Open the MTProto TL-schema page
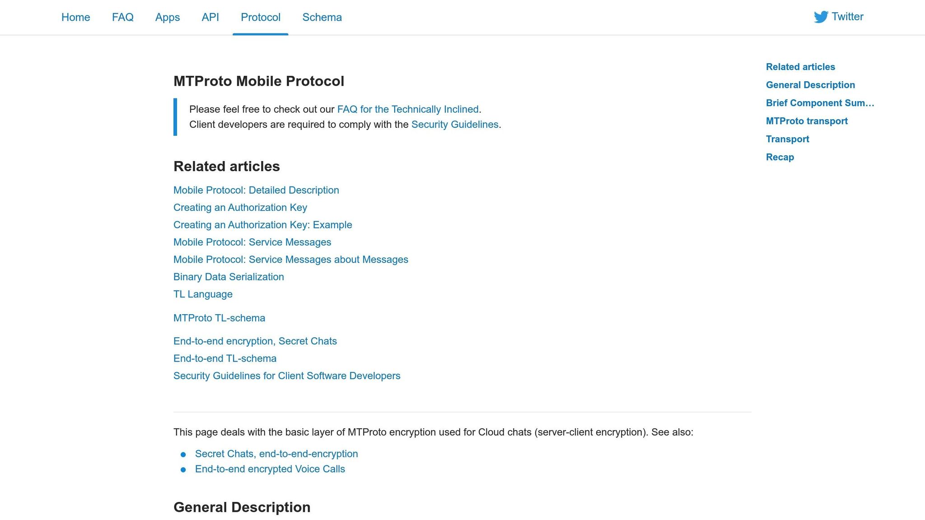The image size is (925, 520). 219,318
